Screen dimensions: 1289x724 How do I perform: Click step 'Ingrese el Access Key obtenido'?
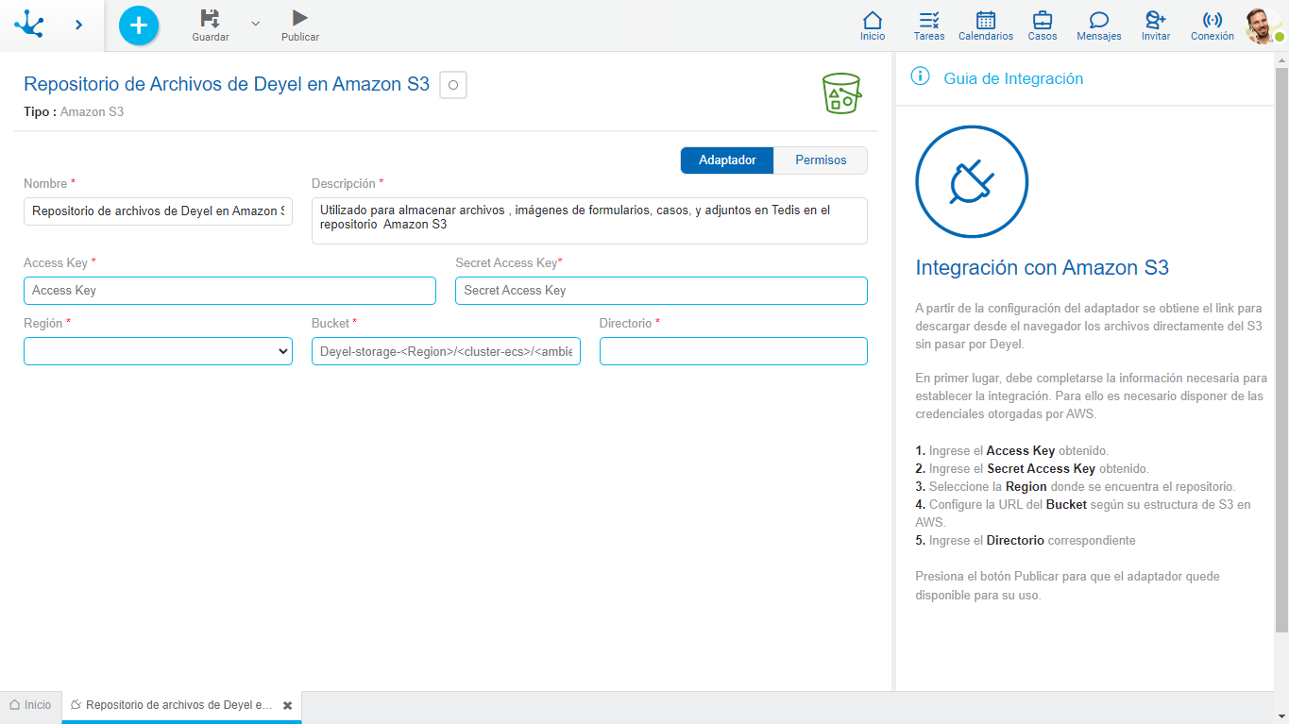click(x=1012, y=451)
